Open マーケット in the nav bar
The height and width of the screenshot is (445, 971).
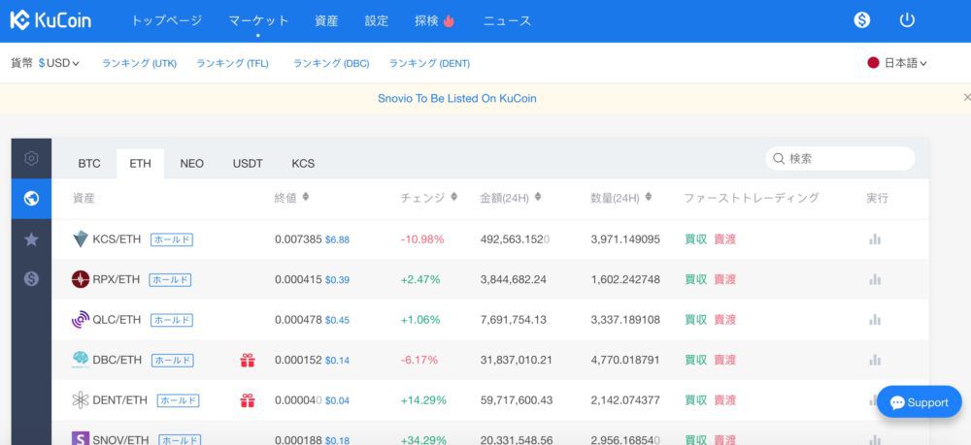point(258,20)
